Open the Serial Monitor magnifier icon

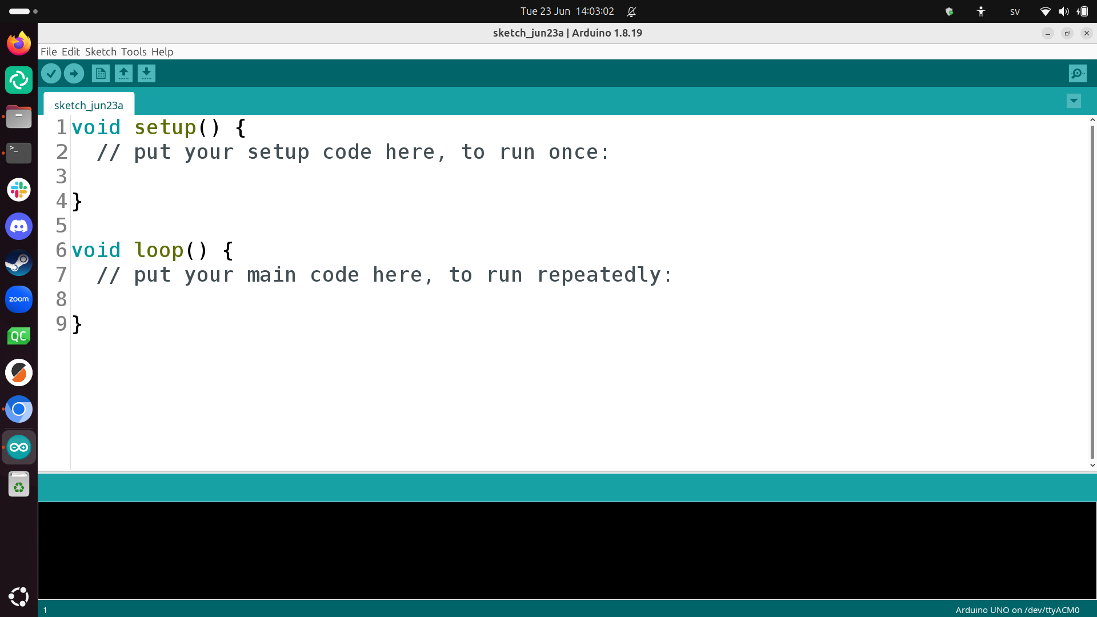[x=1078, y=74]
